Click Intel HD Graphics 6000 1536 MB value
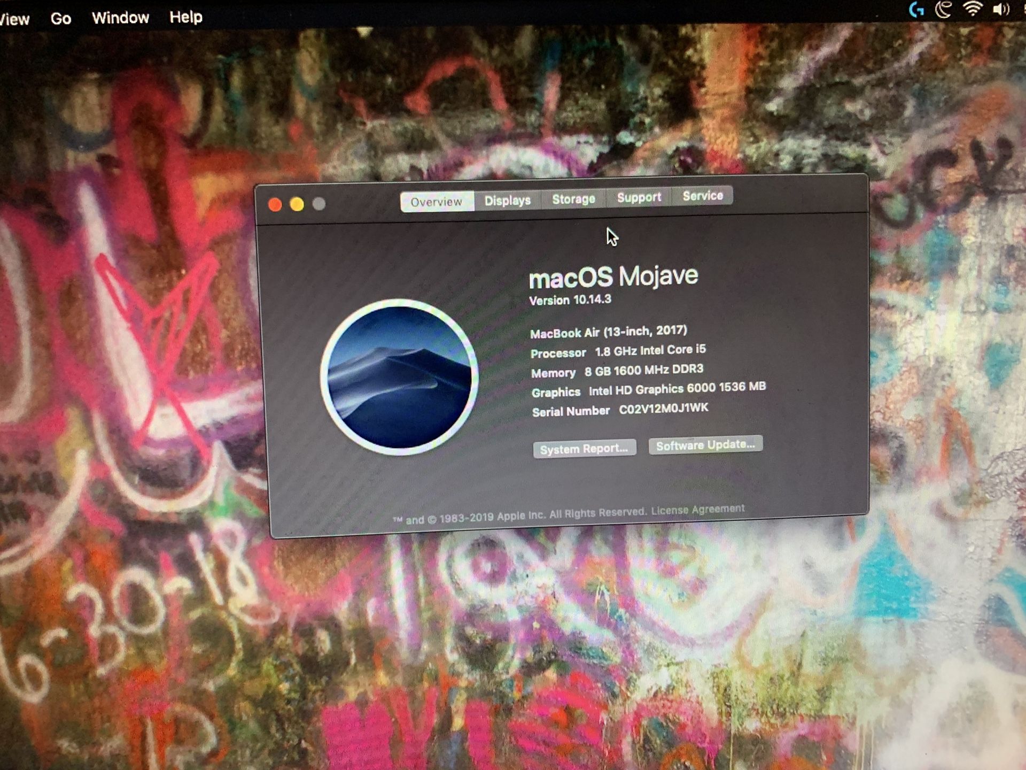The image size is (1026, 770). [x=677, y=389]
